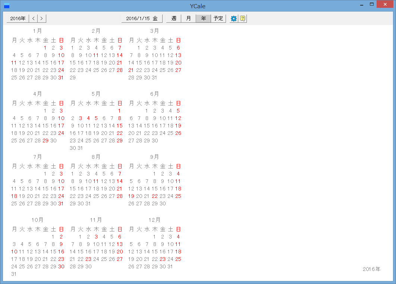
Task: Select February 11 holiday in red
Action: tap(96, 55)
